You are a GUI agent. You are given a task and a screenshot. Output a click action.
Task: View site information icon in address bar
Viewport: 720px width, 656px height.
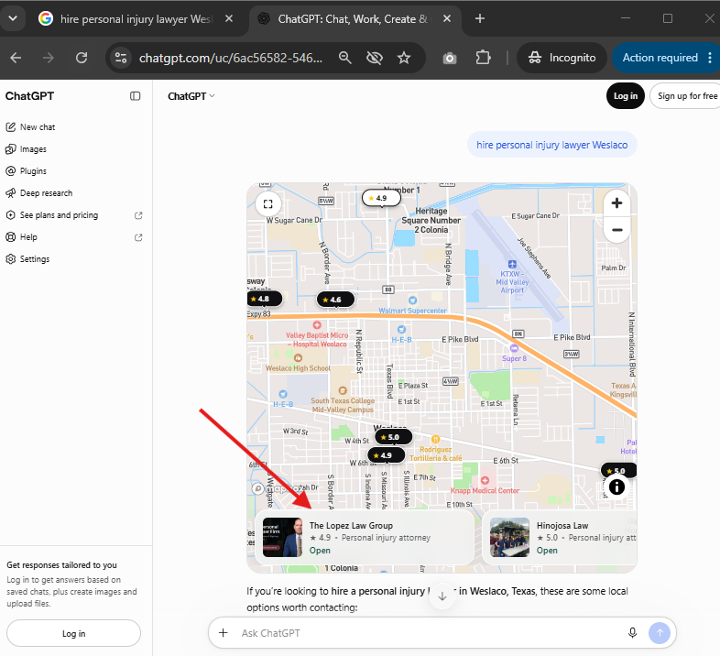pos(121,58)
